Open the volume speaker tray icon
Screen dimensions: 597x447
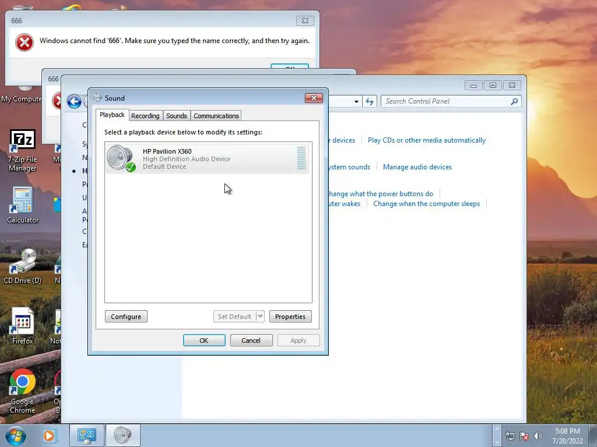tap(538, 436)
